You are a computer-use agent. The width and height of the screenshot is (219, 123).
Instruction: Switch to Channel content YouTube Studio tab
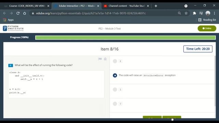[126, 6]
